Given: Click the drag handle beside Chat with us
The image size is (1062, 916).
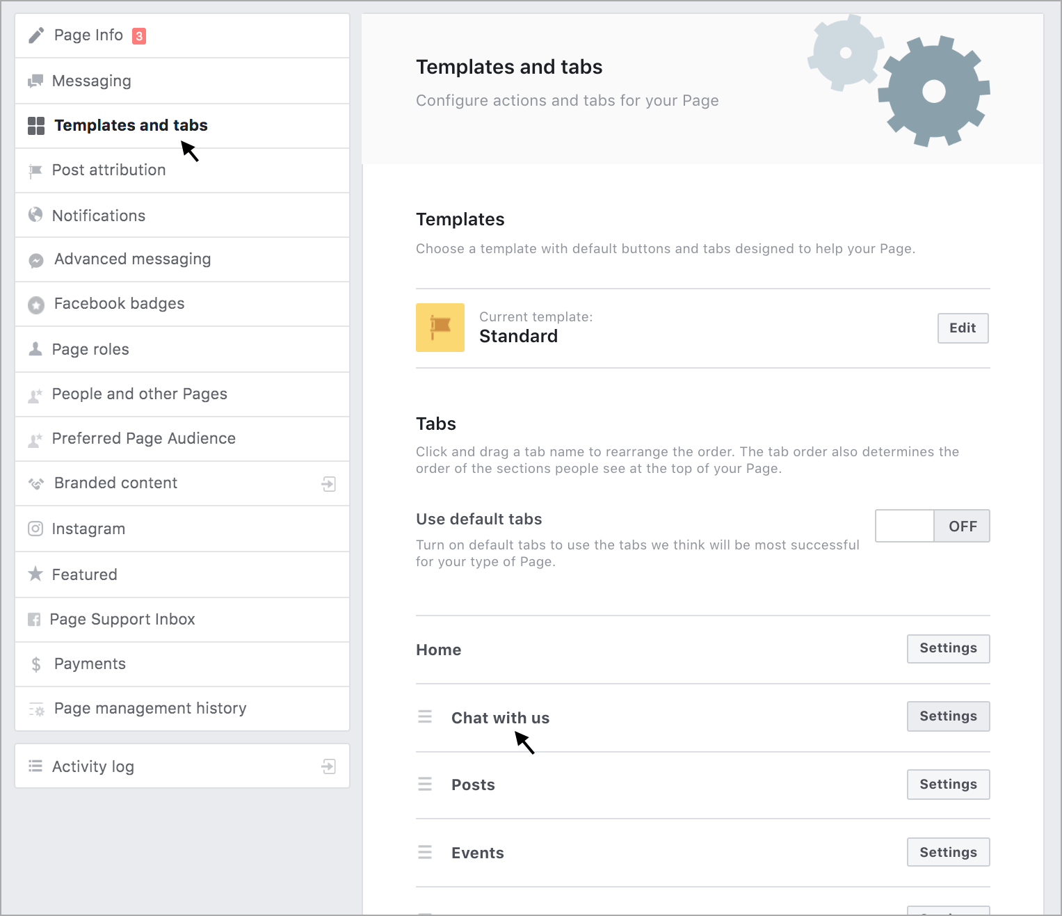Looking at the screenshot, I should 425,717.
